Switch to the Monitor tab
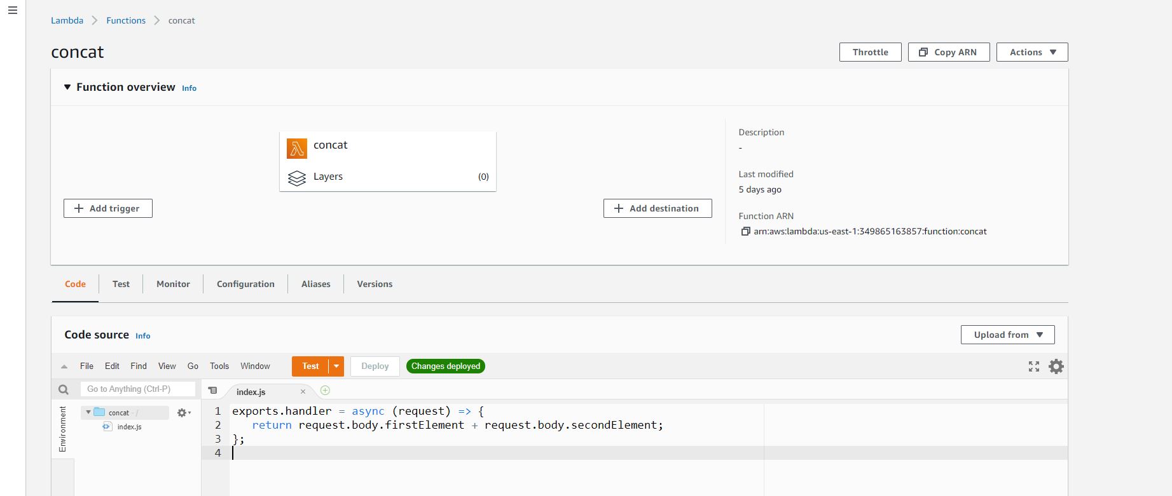 [173, 284]
